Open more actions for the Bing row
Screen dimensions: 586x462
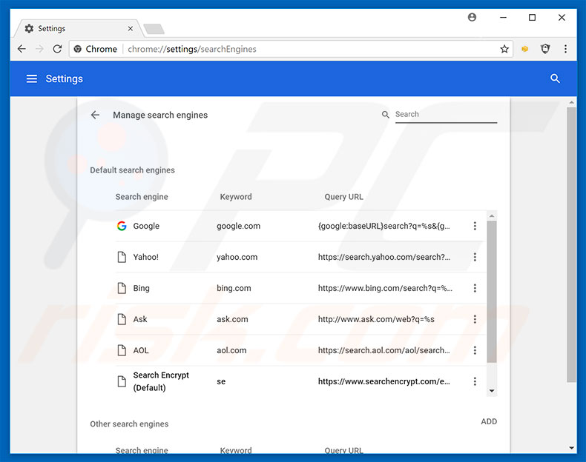tap(475, 288)
